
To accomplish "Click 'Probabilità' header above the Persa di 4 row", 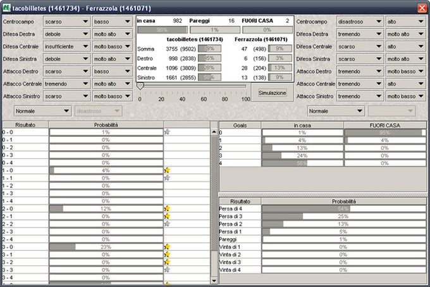I will pyautogui.click(x=344, y=201).
